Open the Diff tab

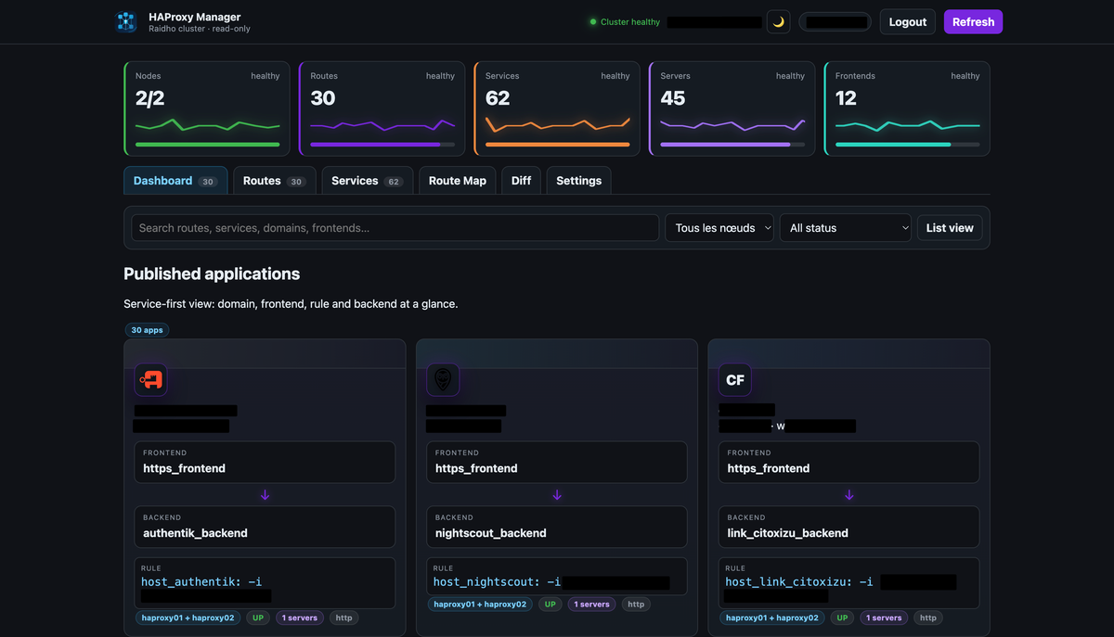click(x=522, y=181)
